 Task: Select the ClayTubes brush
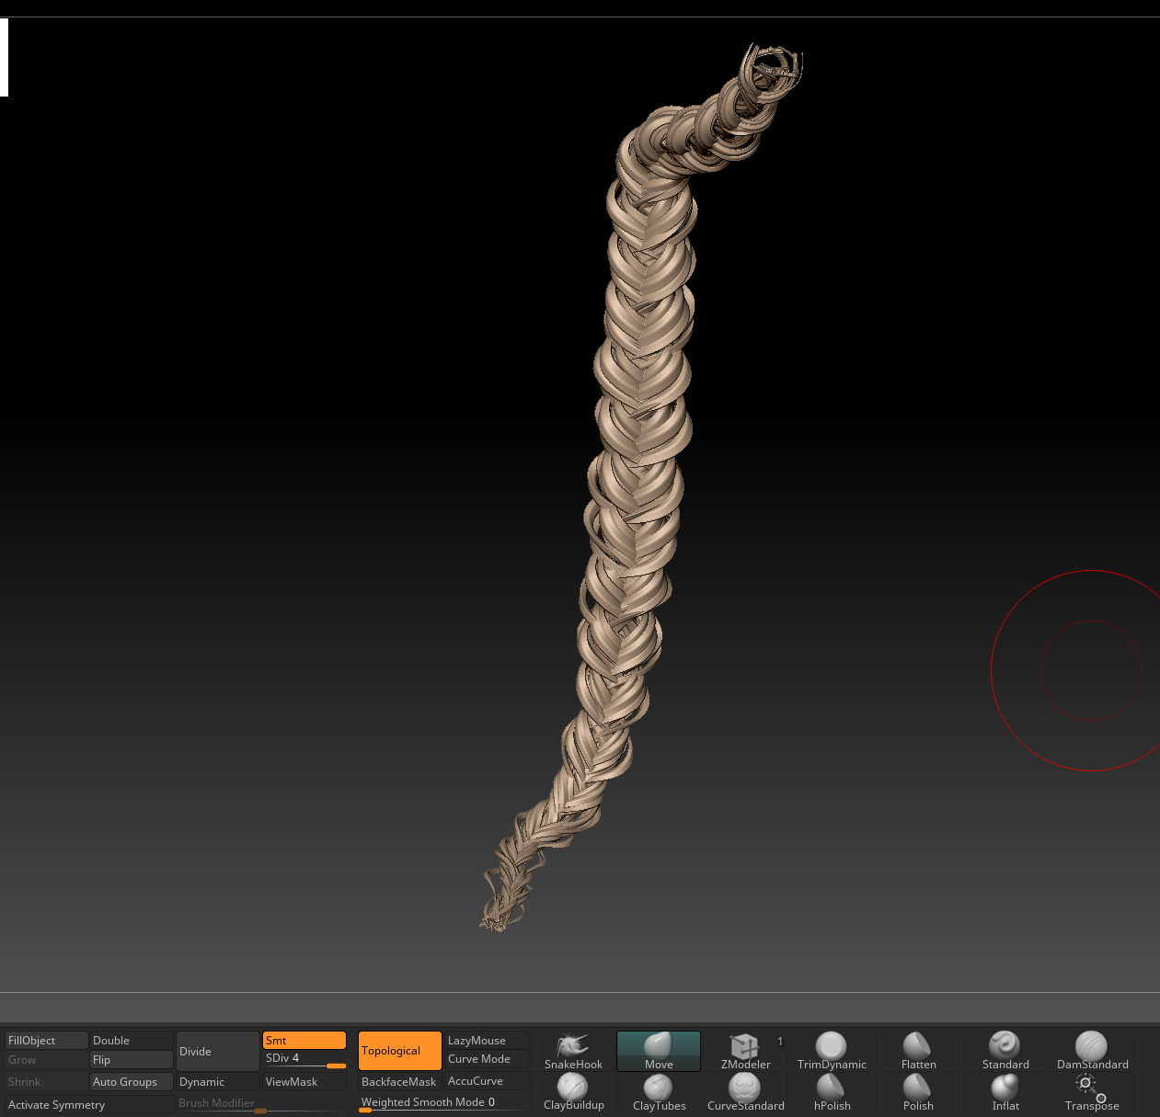pyautogui.click(x=658, y=1094)
